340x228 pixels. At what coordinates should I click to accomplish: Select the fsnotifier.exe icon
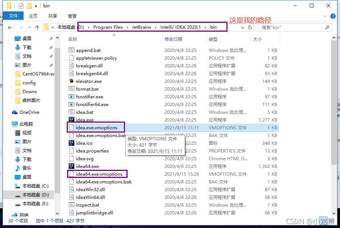71,97
